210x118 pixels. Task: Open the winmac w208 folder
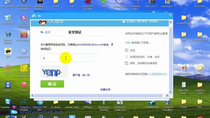(x=72, y=104)
